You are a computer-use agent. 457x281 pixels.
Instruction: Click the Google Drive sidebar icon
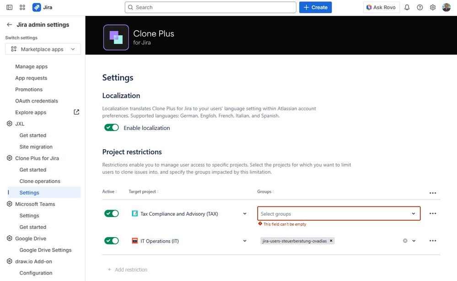[x=9, y=238]
